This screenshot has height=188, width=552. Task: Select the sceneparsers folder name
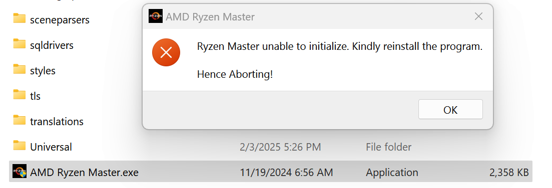[60, 20]
